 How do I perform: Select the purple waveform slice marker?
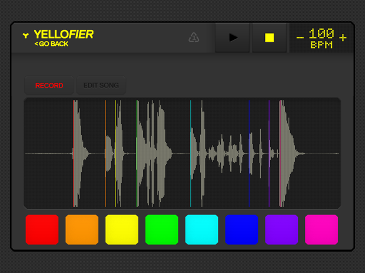click(x=269, y=153)
